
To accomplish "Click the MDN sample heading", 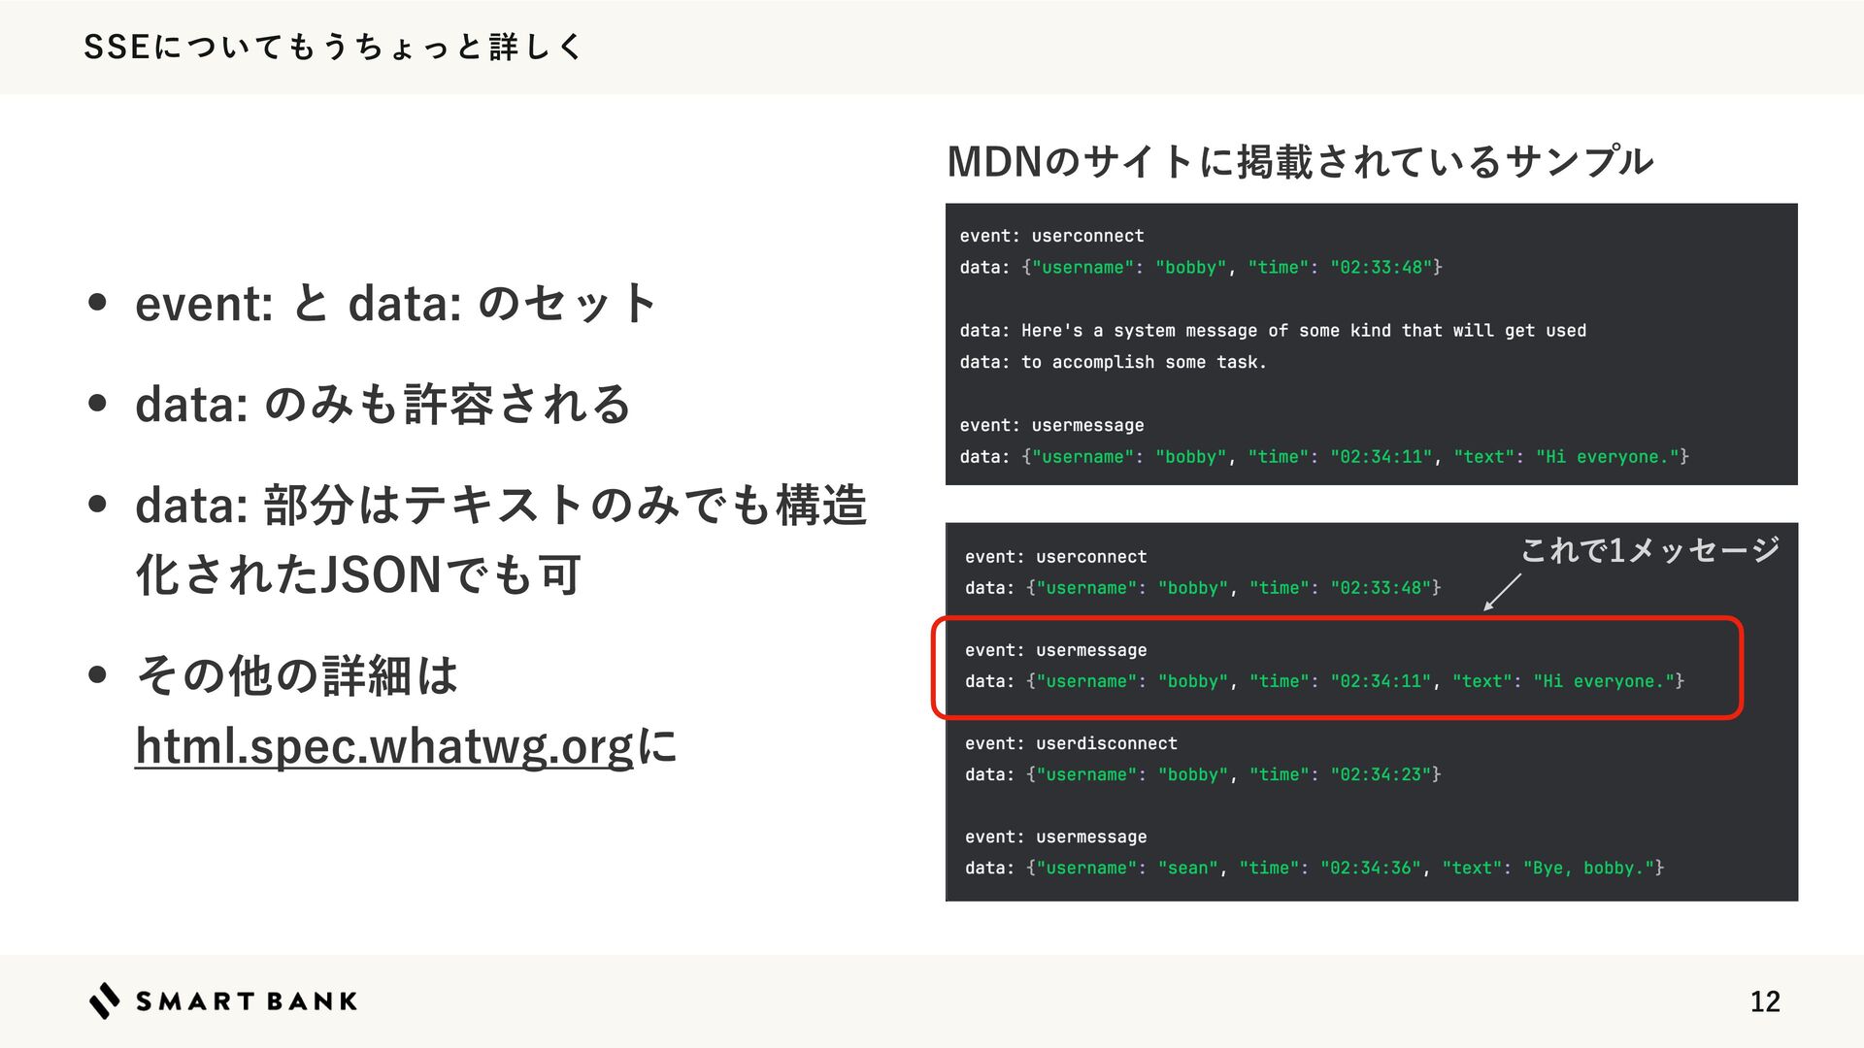I will (x=1299, y=161).
